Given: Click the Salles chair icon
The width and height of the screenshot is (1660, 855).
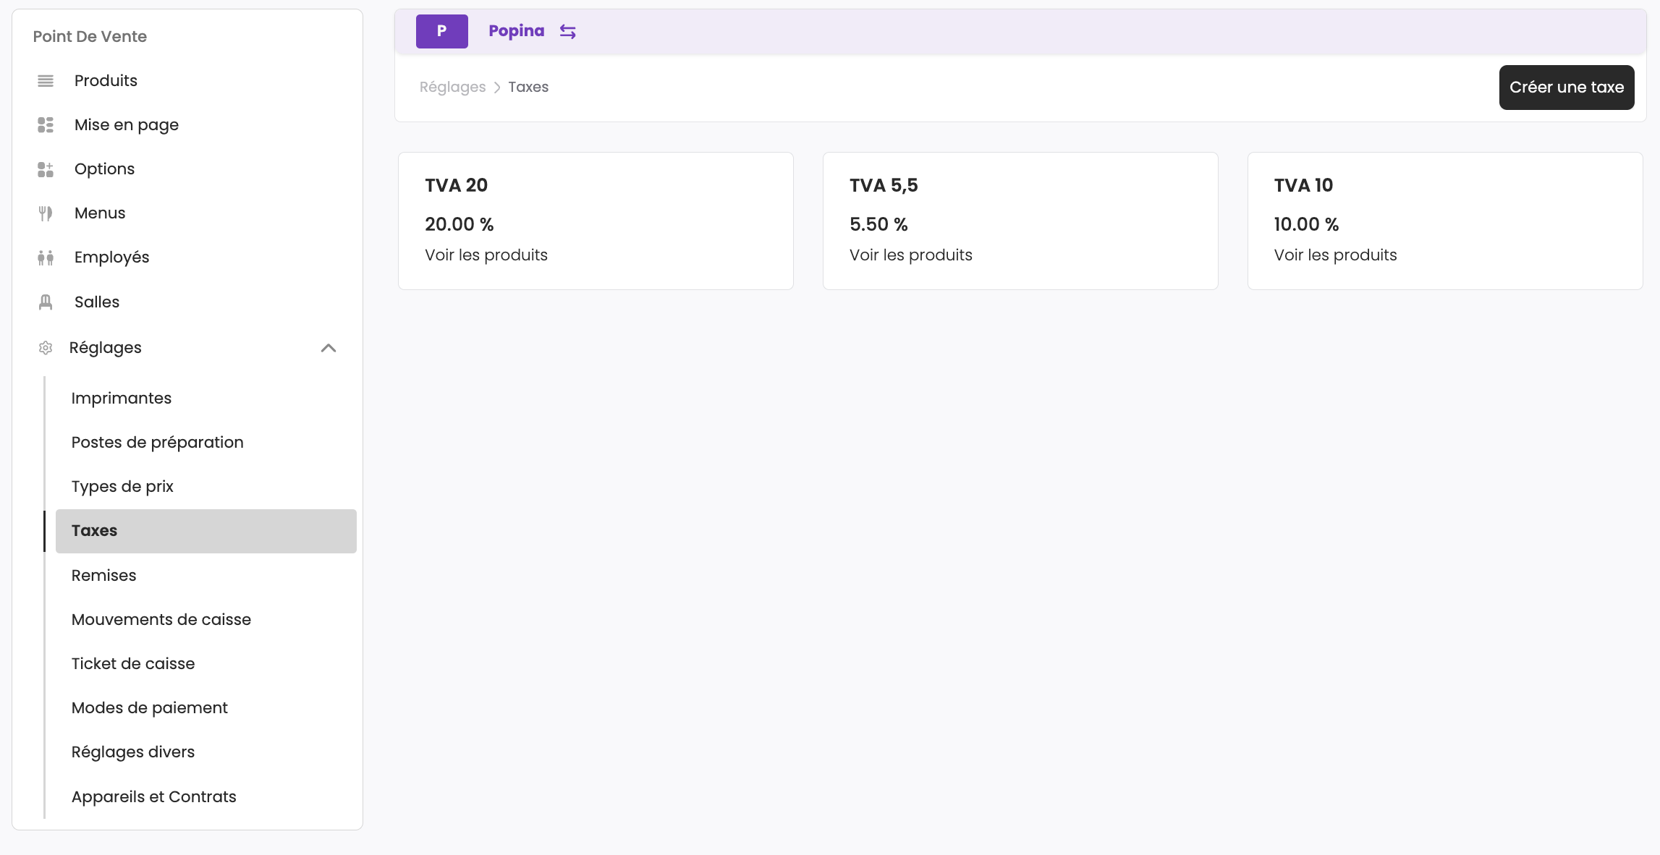Looking at the screenshot, I should (46, 302).
